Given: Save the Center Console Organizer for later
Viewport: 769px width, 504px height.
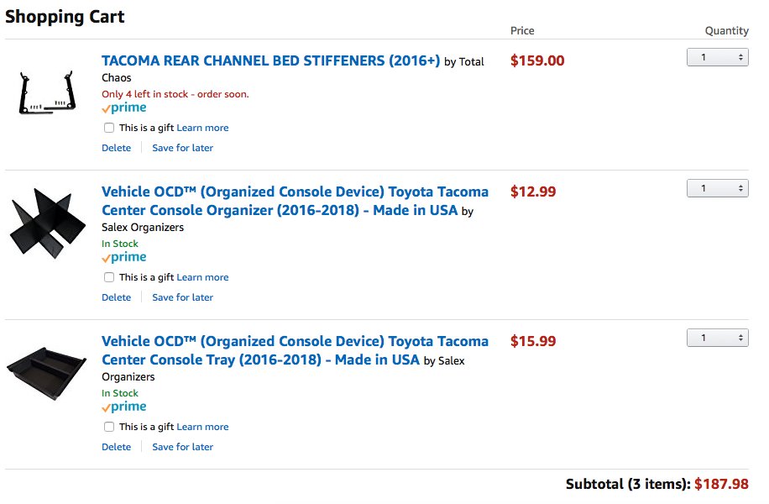Looking at the screenshot, I should (182, 297).
